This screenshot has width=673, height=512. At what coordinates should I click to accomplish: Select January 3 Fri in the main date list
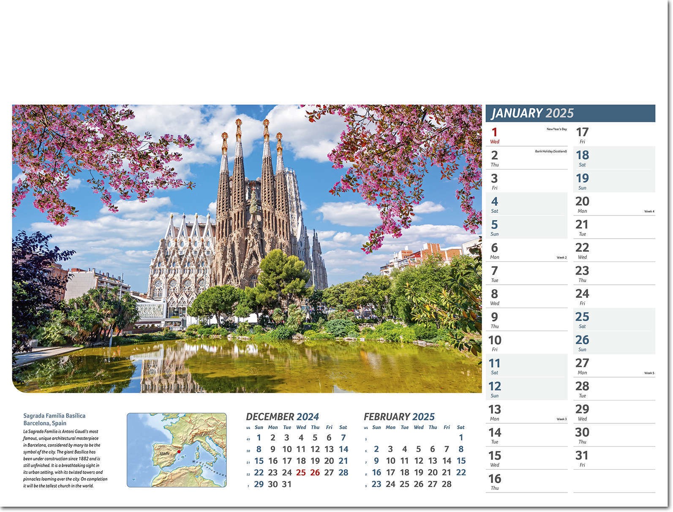[526, 181]
